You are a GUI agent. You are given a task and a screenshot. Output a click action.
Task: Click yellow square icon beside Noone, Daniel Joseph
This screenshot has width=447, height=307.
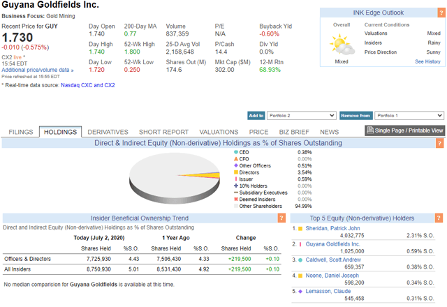coord(300,276)
